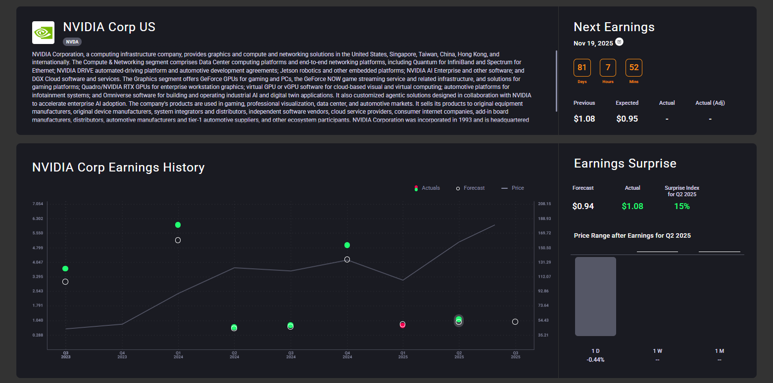This screenshot has width=773, height=383.
Task: Click the green actual dot for Q3 2023
Action: coord(65,268)
